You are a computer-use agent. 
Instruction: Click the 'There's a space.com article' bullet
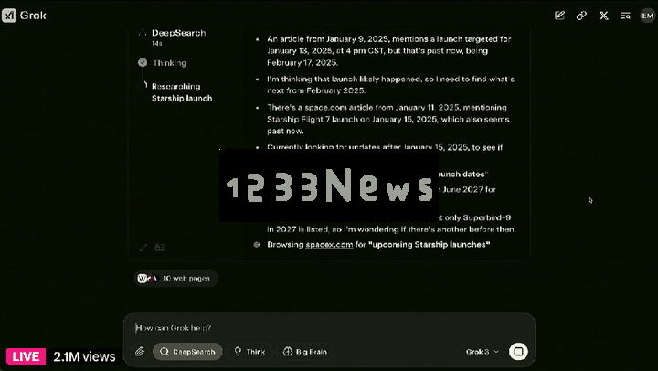388,119
